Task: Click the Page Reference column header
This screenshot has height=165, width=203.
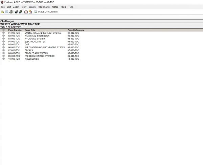Action: click(76, 30)
